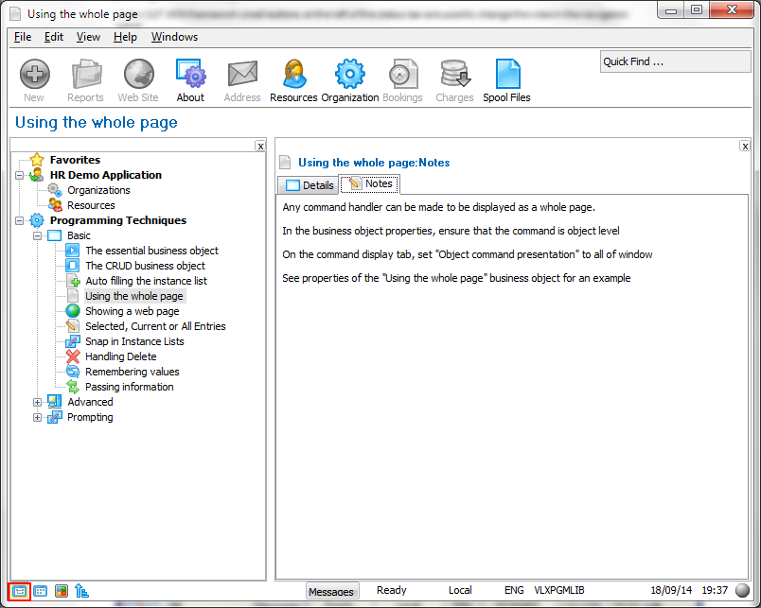Open the View menu
This screenshot has height=608, width=761.
pos(88,37)
